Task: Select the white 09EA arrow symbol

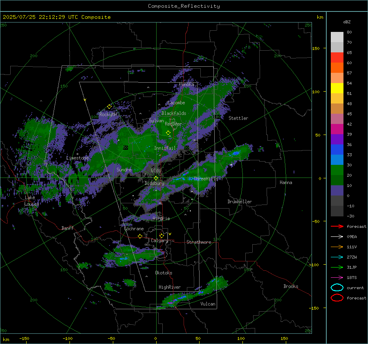Action: coord(337,236)
